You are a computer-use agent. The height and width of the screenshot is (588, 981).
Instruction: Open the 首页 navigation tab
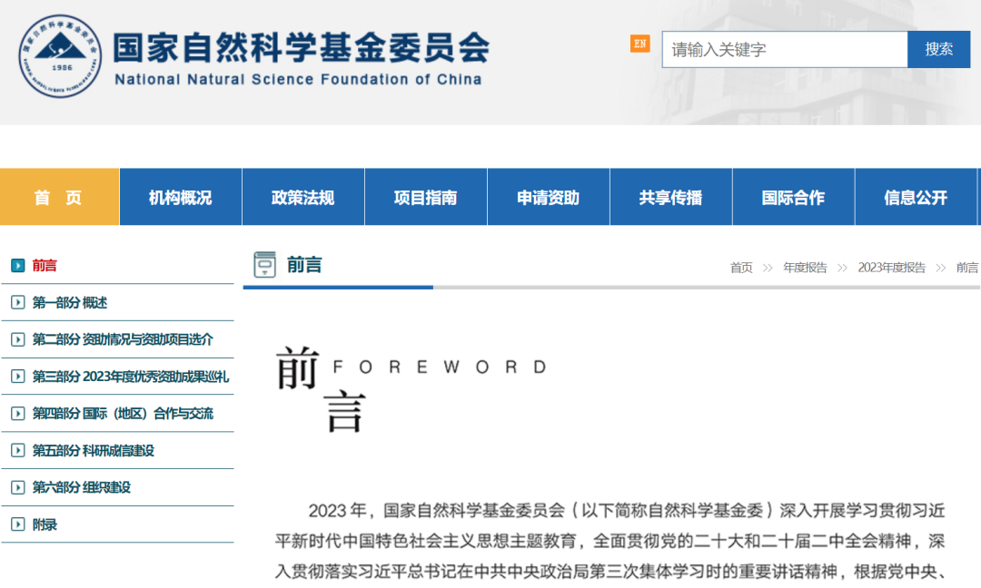(59, 197)
